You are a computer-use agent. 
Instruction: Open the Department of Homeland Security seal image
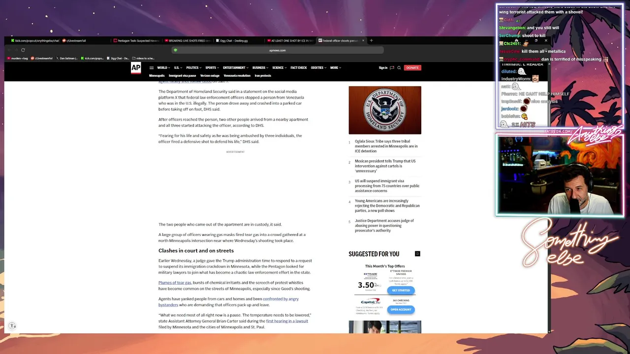(x=385, y=110)
